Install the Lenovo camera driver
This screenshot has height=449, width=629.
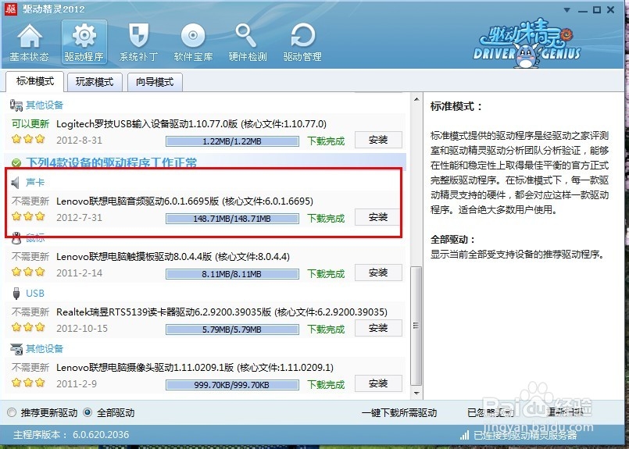[x=378, y=383]
